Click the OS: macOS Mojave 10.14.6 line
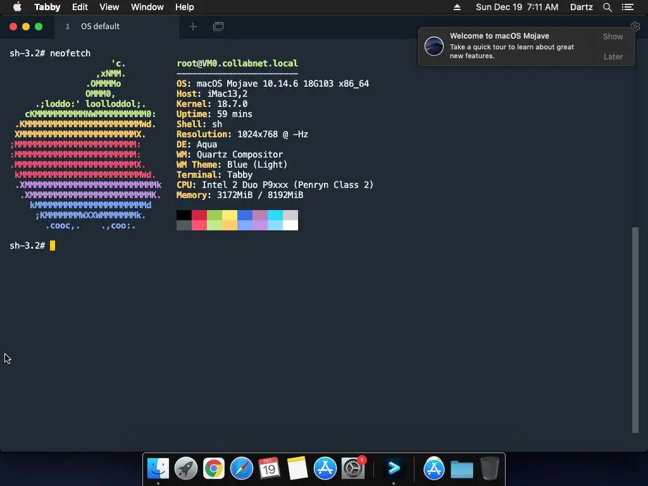The width and height of the screenshot is (648, 486). [x=273, y=84]
